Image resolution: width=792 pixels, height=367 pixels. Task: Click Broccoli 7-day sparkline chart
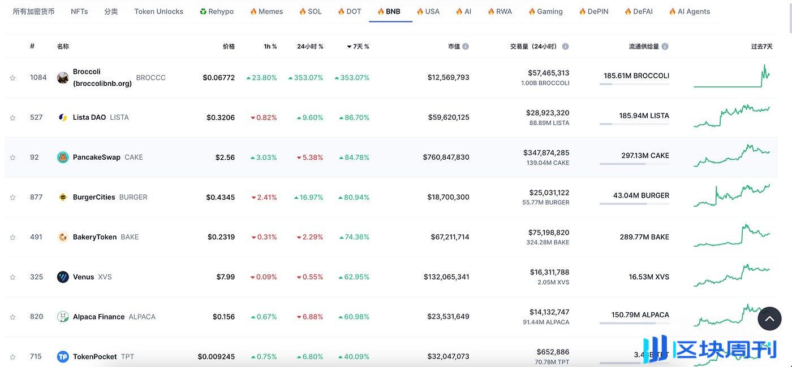[x=731, y=76]
